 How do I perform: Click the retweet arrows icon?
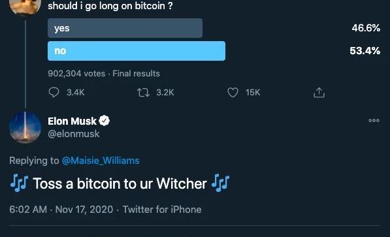pyautogui.click(x=143, y=93)
